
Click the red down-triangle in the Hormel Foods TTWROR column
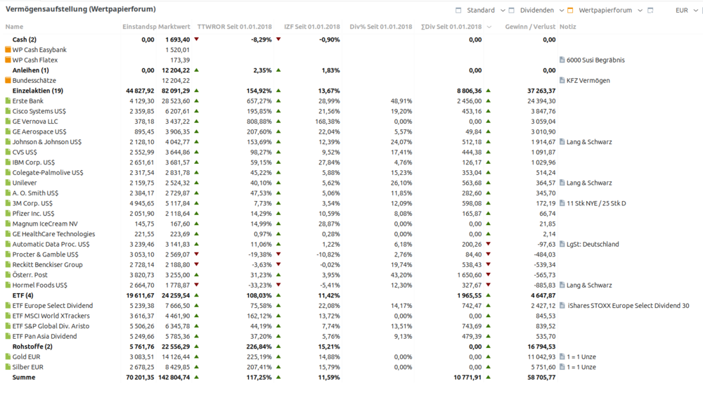tap(196, 285)
